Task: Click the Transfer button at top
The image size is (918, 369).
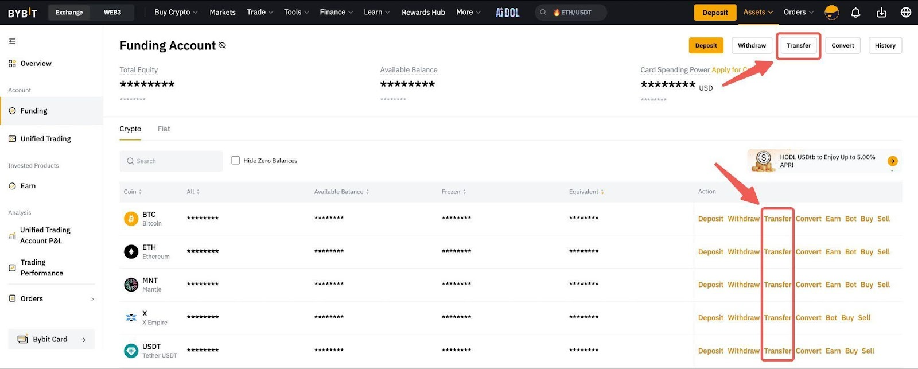Action: 799,46
